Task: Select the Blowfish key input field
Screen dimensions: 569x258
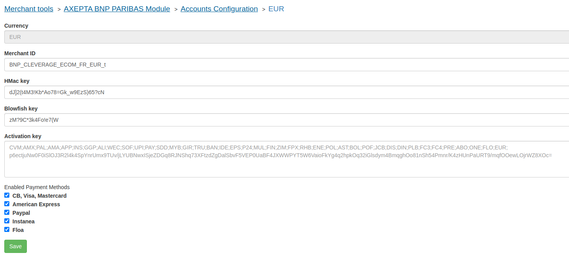Action: tap(286, 120)
